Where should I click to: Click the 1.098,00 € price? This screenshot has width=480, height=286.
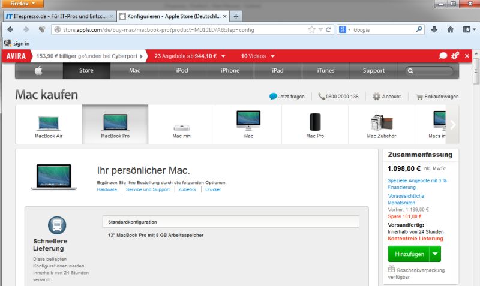coord(404,168)
